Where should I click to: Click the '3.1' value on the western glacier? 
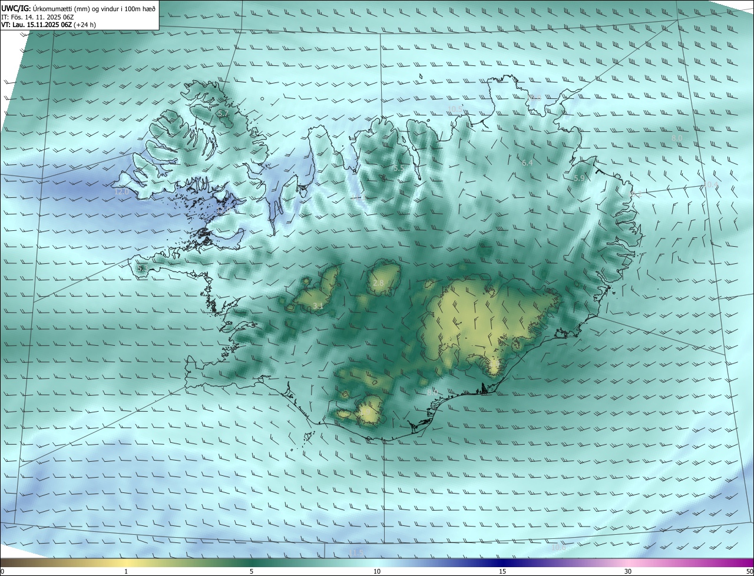(318, 306)
